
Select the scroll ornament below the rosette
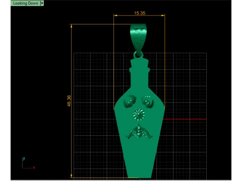(x=139, y=132)
